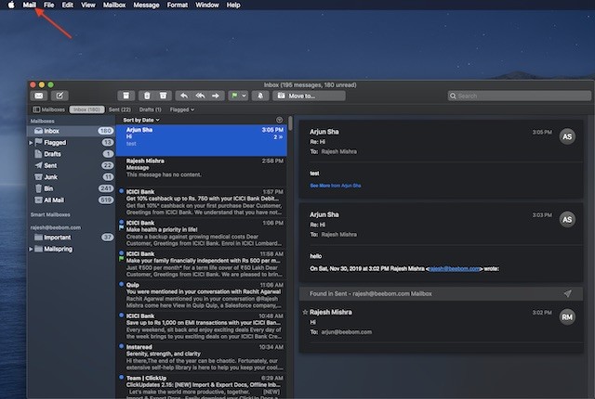Click the Get Mail envelope icon
The height and width of the screenshot is (399, 595).
coord(39,96)
